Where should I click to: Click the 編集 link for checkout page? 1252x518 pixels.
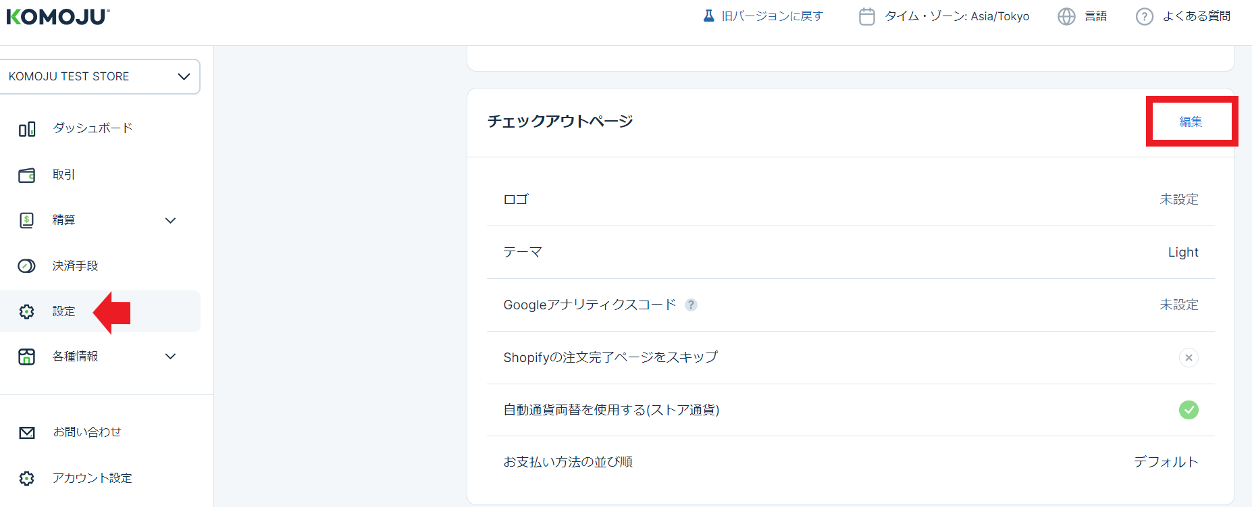(x=1191, y=122)
